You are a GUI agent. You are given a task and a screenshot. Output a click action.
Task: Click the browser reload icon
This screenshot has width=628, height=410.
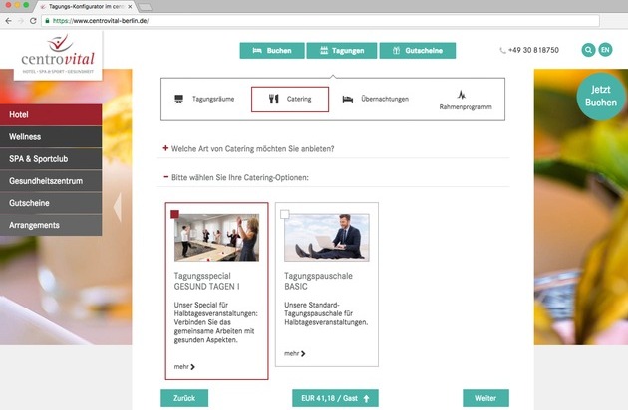pyautogui.click(x=33, y=20)
